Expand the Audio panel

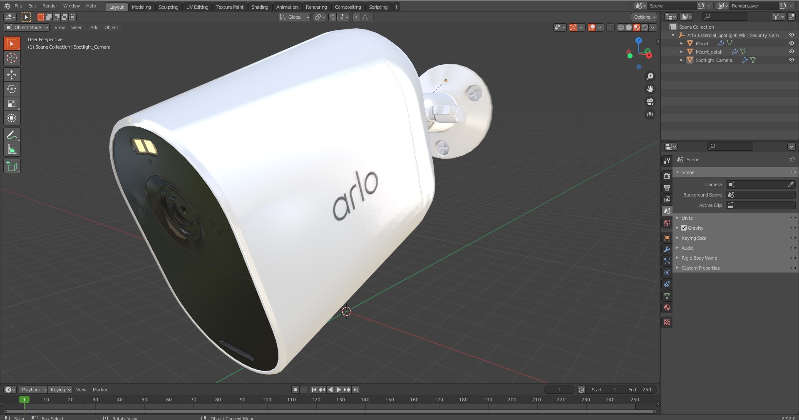pos(687,248)
